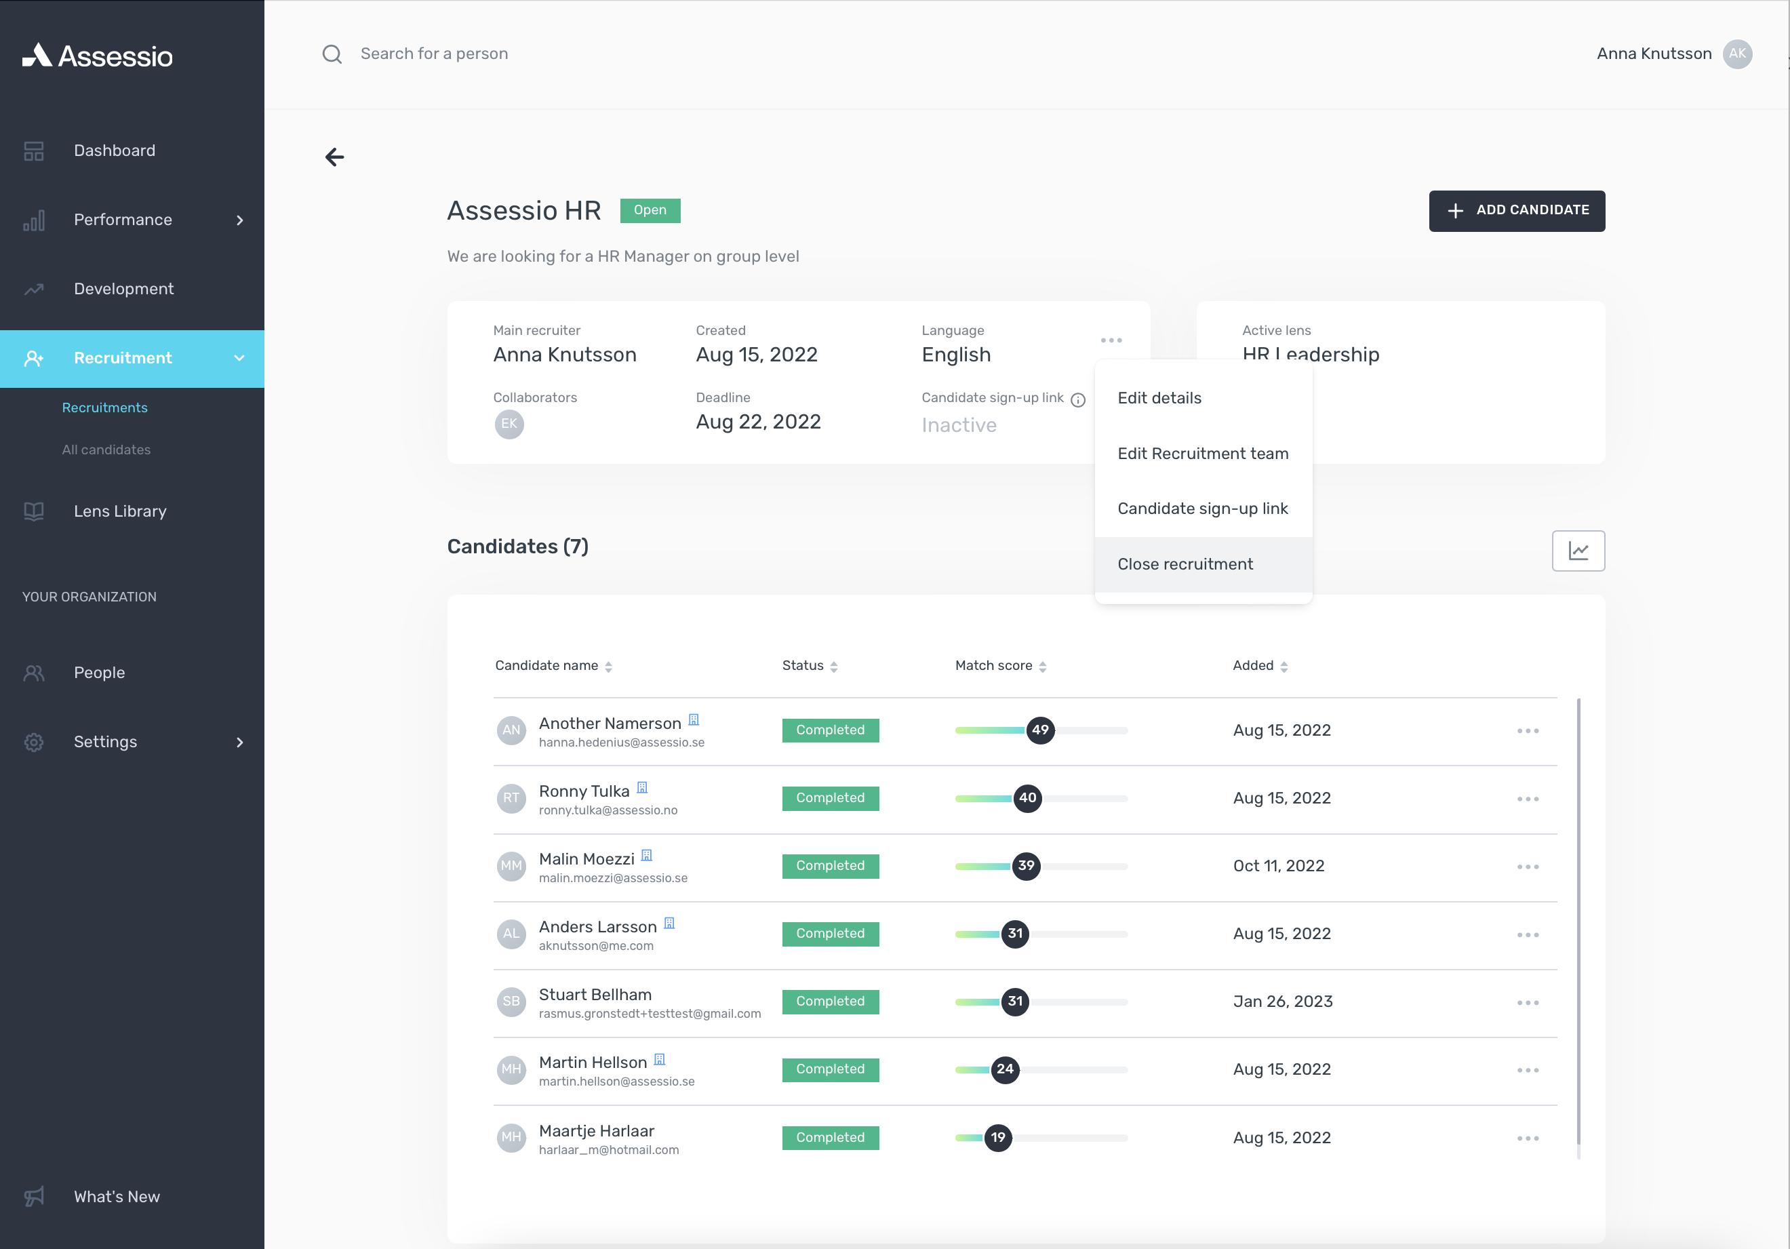The height and width of the screenshot is (1249, 1790).
Task: Collapse the Recruitment menu chevron
Action: pyautogui.click(x=239, y=358)
